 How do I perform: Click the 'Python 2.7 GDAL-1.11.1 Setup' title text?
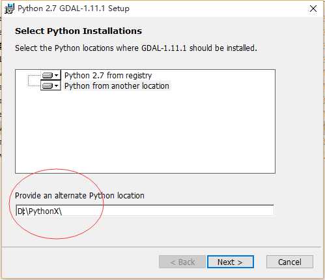[x=74, y=8]
